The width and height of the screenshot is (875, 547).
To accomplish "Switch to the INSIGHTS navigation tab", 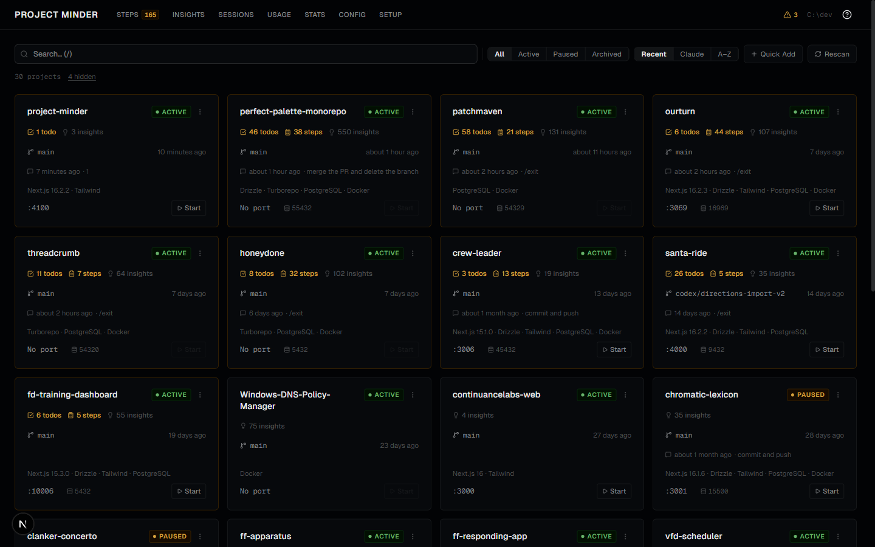I will 188,14.
